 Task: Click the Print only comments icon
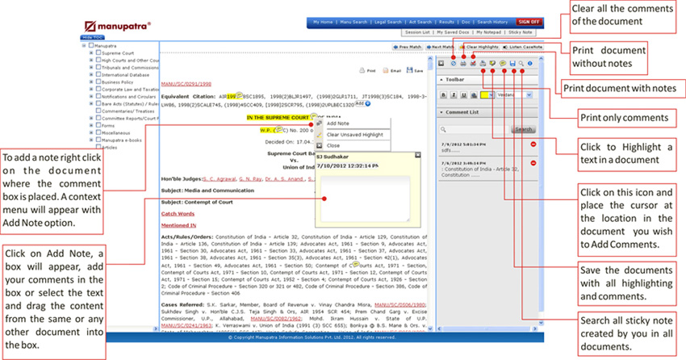483,64
